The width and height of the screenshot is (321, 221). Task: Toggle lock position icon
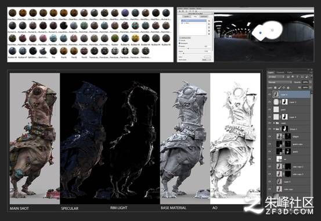284,87
